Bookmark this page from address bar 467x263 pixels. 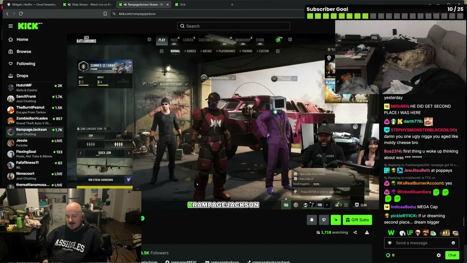point(105,14)
